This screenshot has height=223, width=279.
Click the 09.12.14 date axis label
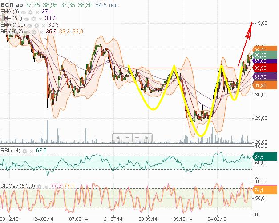[x=182, y=219]
